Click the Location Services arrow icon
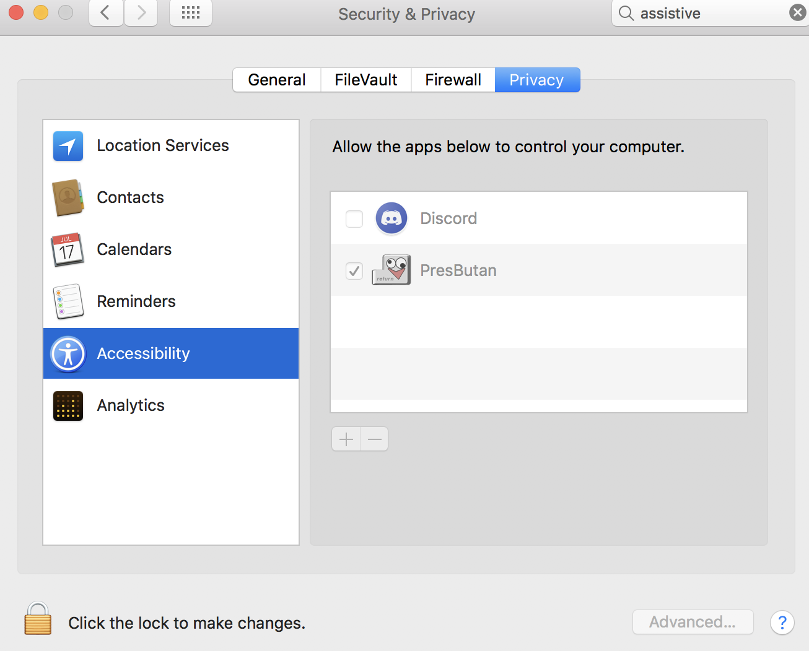The width and height of the screenshot is (809, 651). coord(68,146)
